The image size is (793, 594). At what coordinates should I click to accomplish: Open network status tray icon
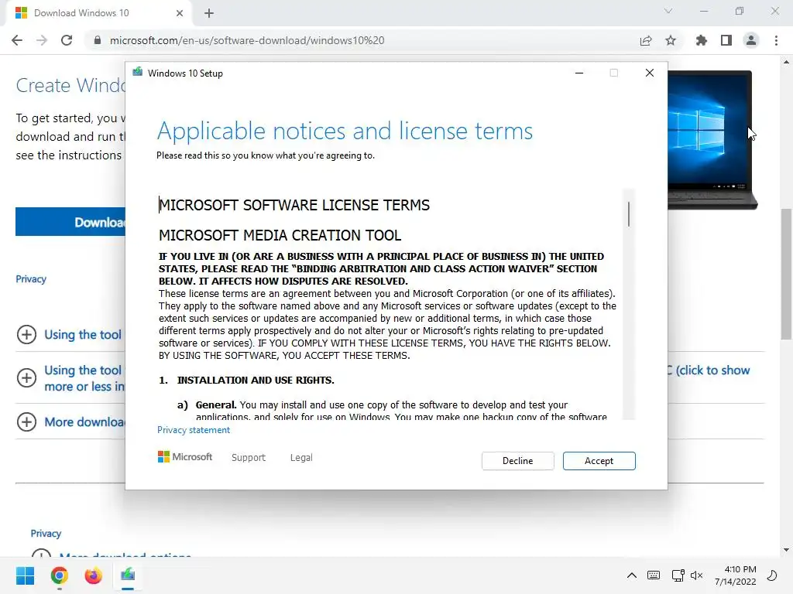678,575
